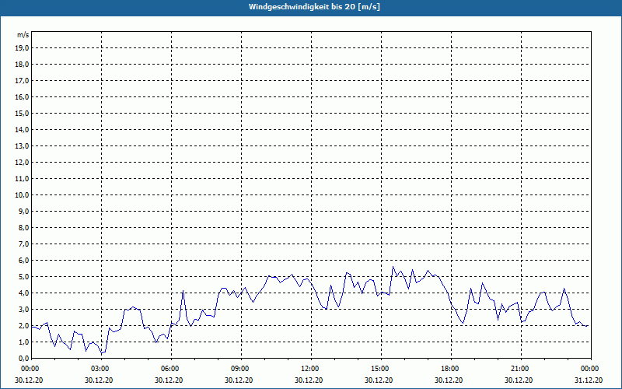This screenshot has height=389, width=622.
Task: Pick the "15,0" y-axis label
Action: click(x=22, y=113)
